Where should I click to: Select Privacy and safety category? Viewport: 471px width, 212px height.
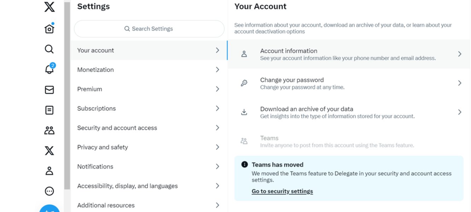149,147
